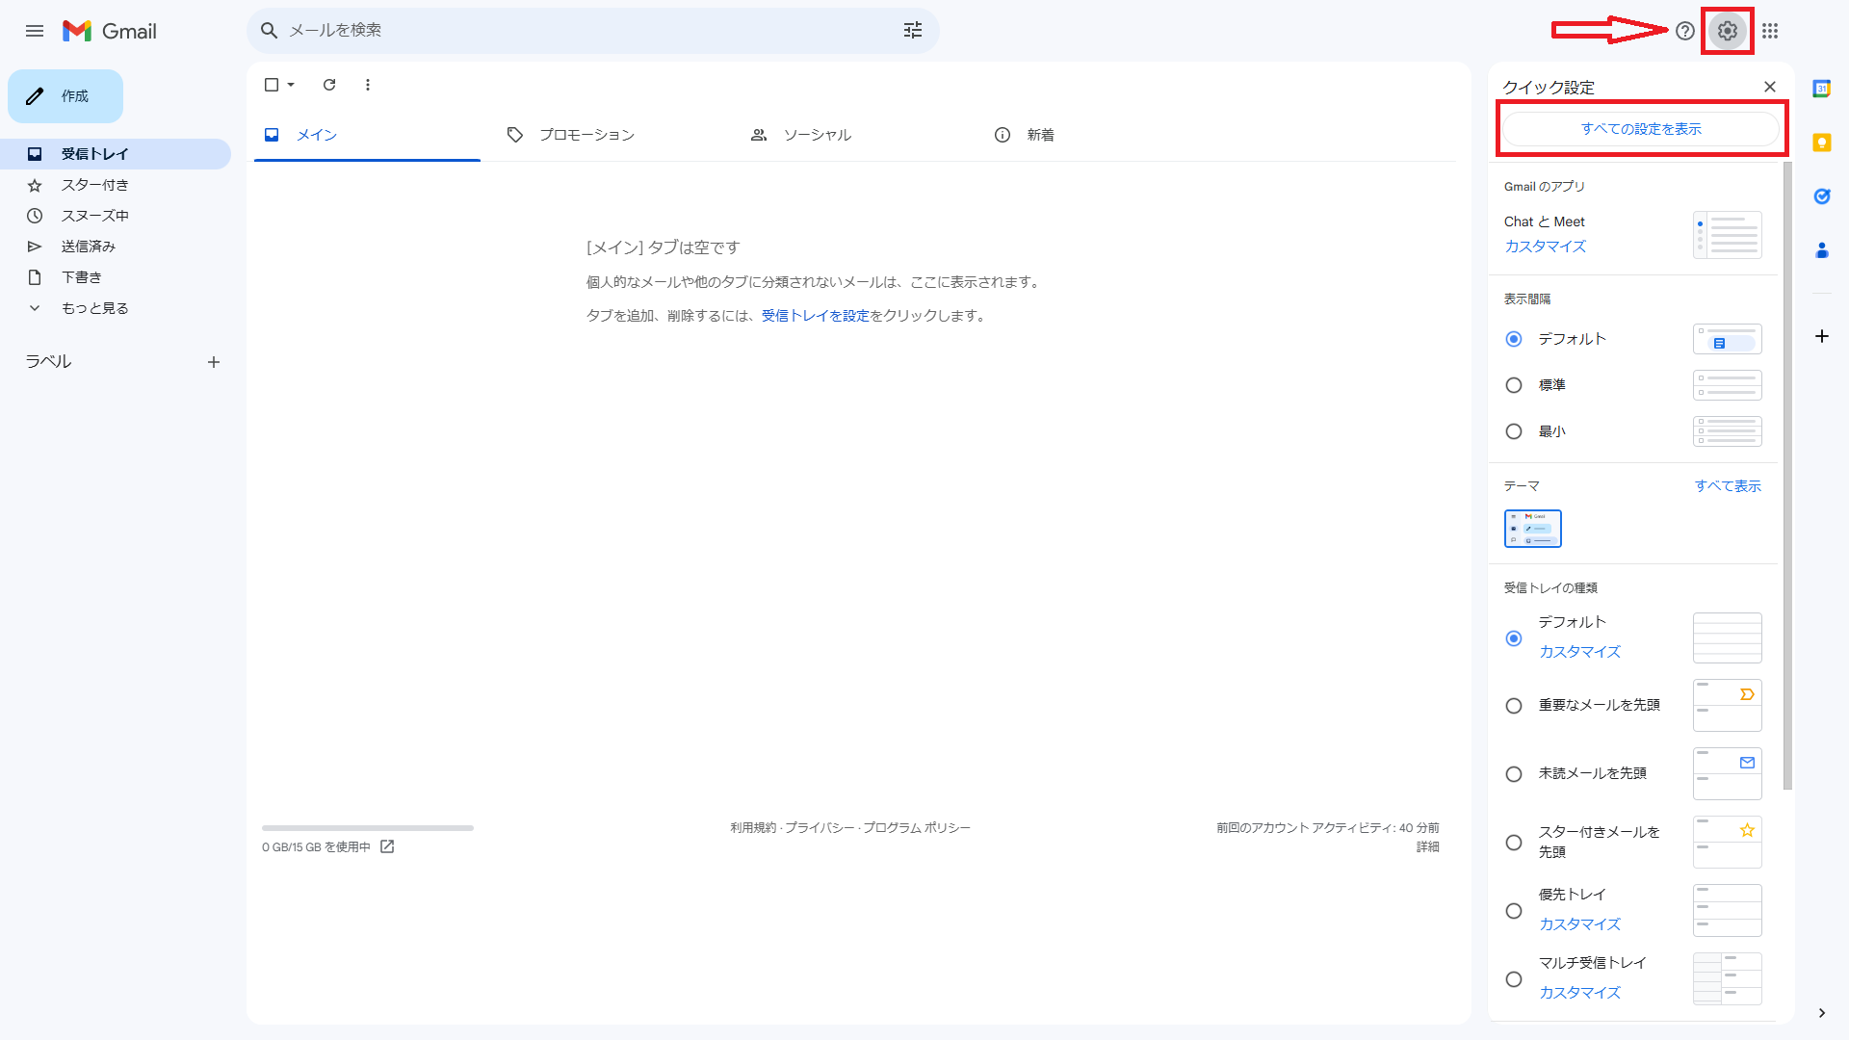Image resolution: width=1849 pixels, height=1040 pixels.
Task: Enable the 最小 display density
Action: 1513,431
